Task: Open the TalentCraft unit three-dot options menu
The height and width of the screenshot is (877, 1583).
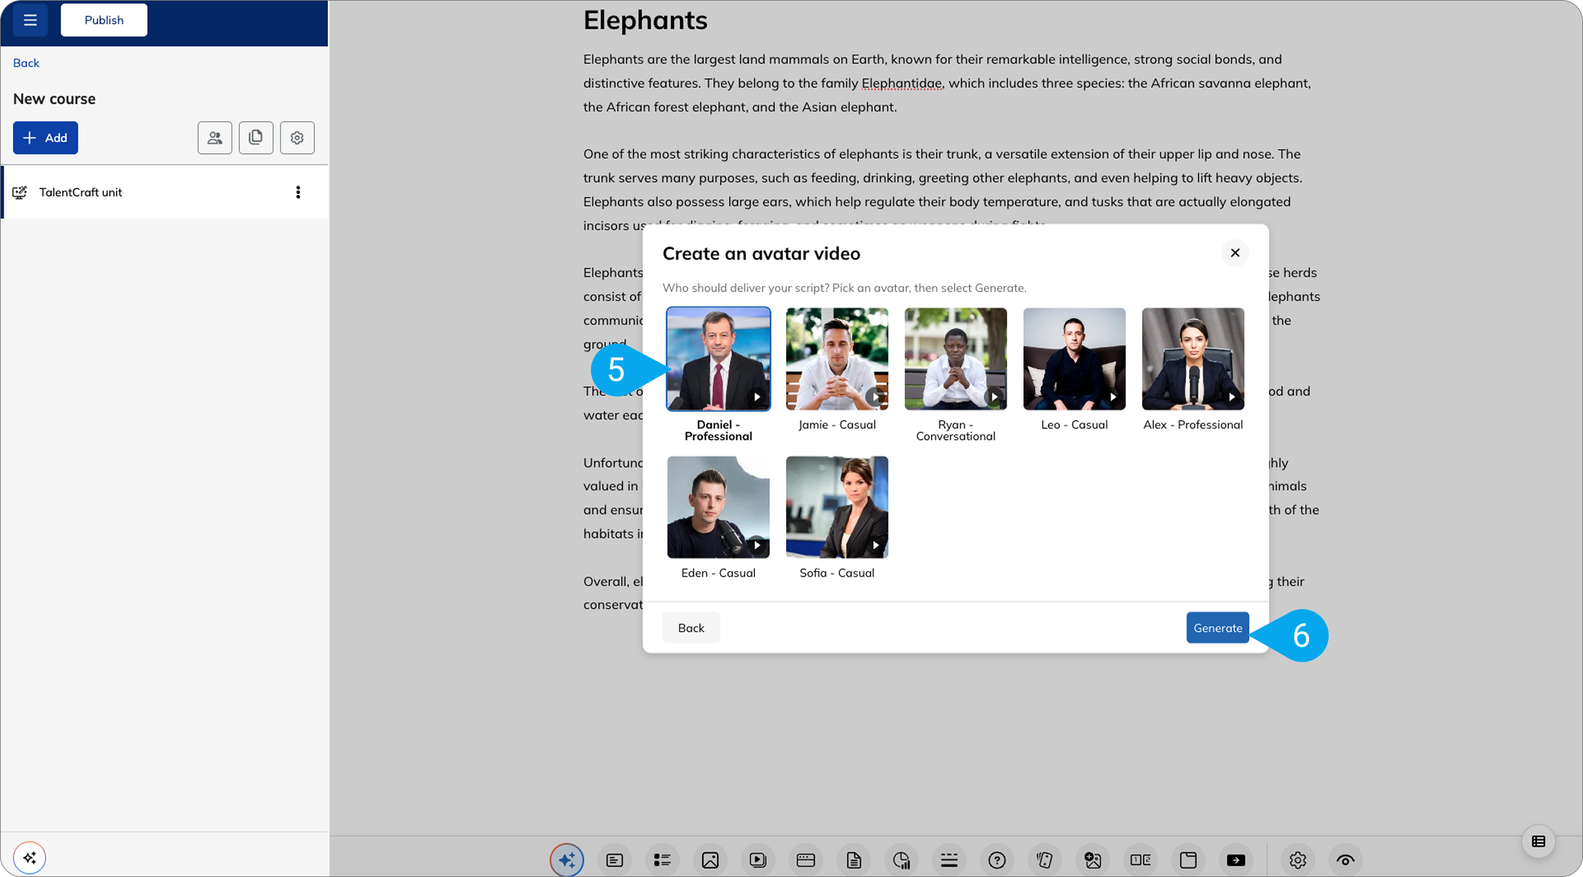Action: tap(298, 192)
